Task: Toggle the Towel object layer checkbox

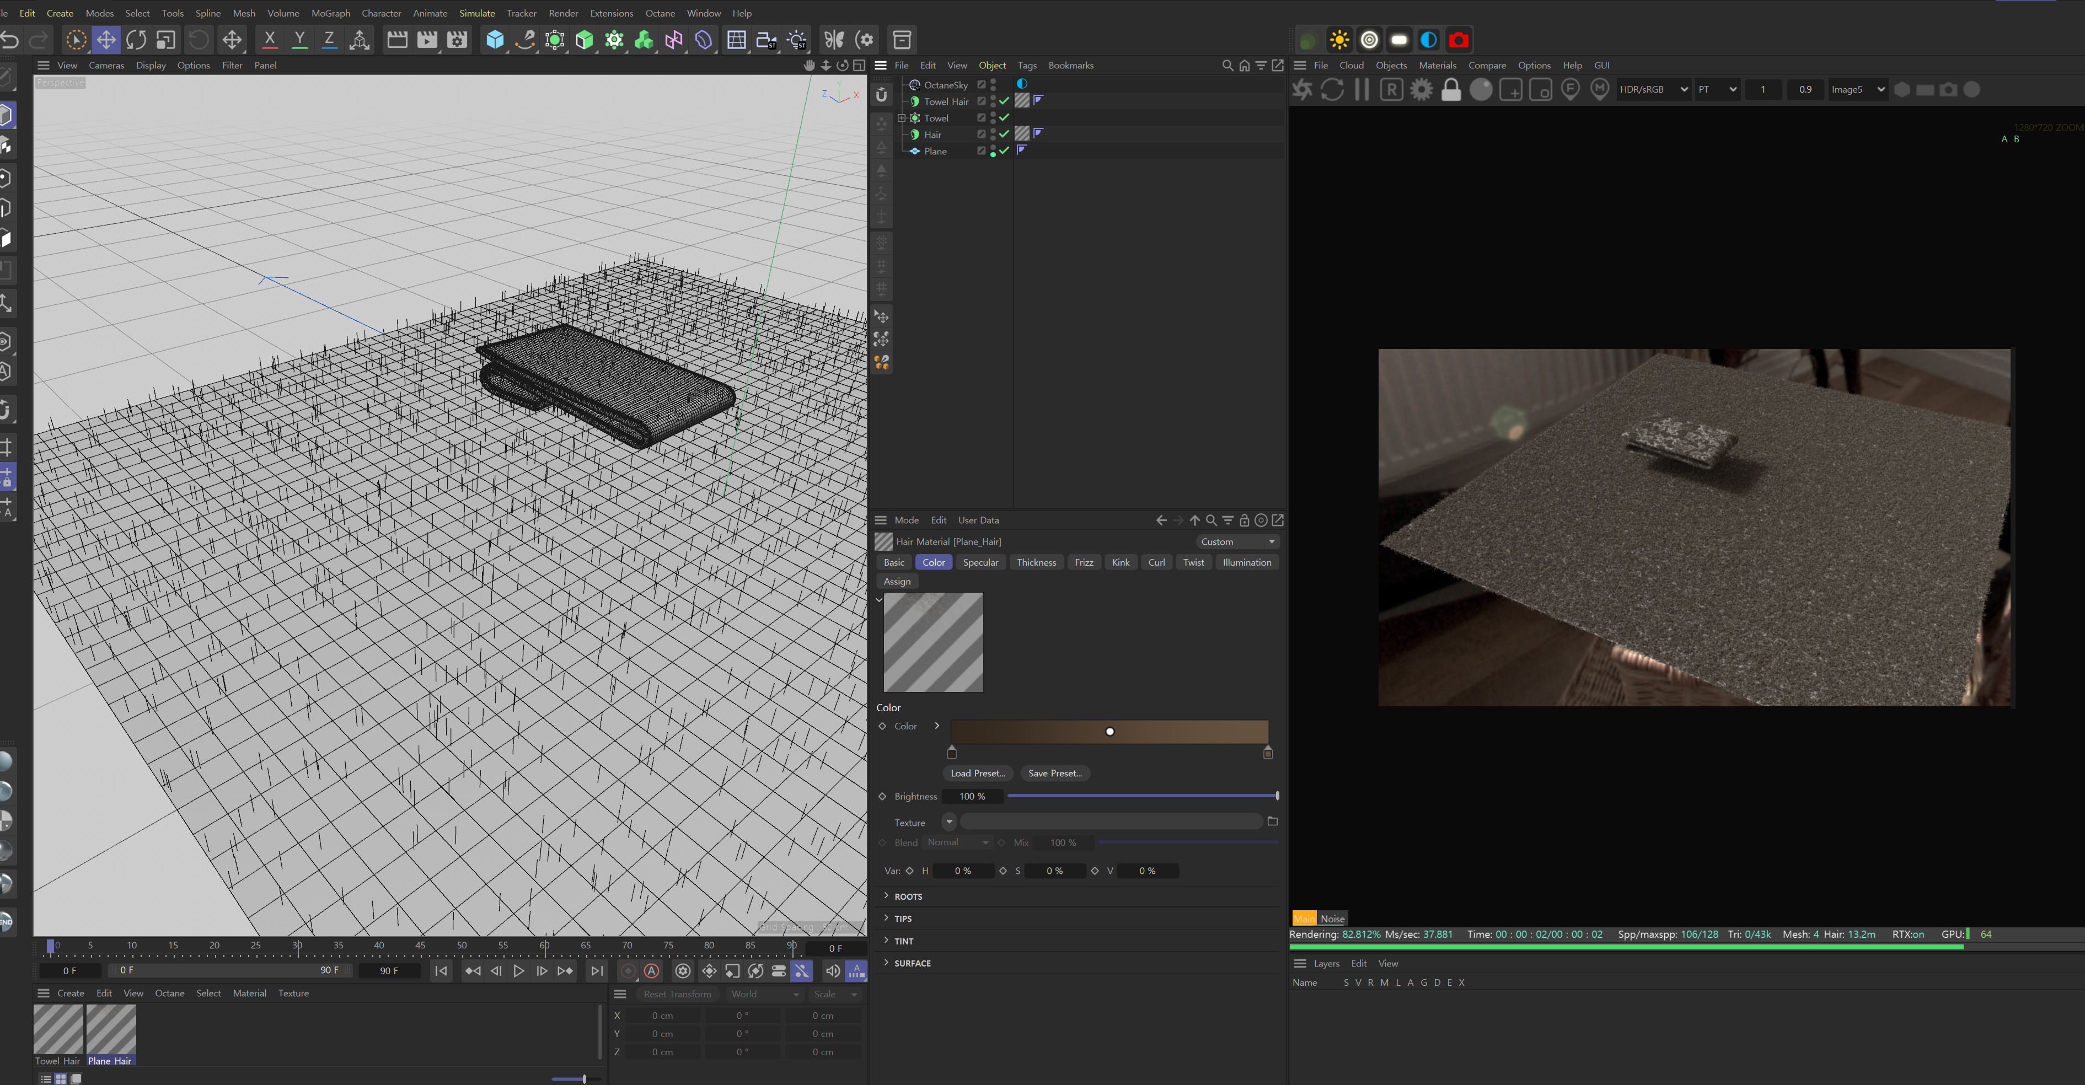Action: point(981,117)
